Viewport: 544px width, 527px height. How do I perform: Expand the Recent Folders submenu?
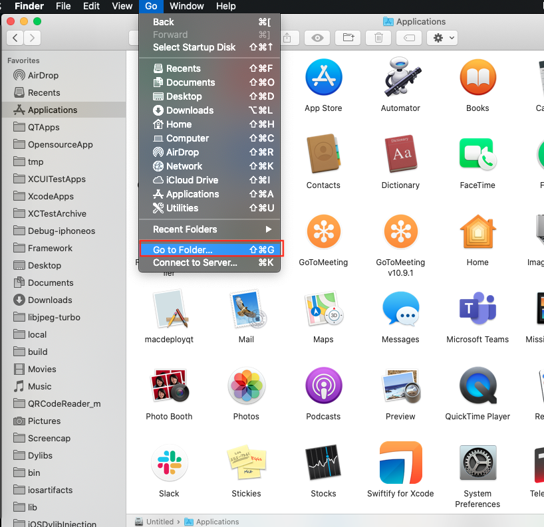pyautogui.click(x=209, y=229)
